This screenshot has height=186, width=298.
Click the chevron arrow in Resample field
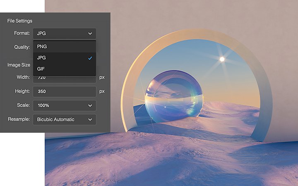click(x=90, y=119)
